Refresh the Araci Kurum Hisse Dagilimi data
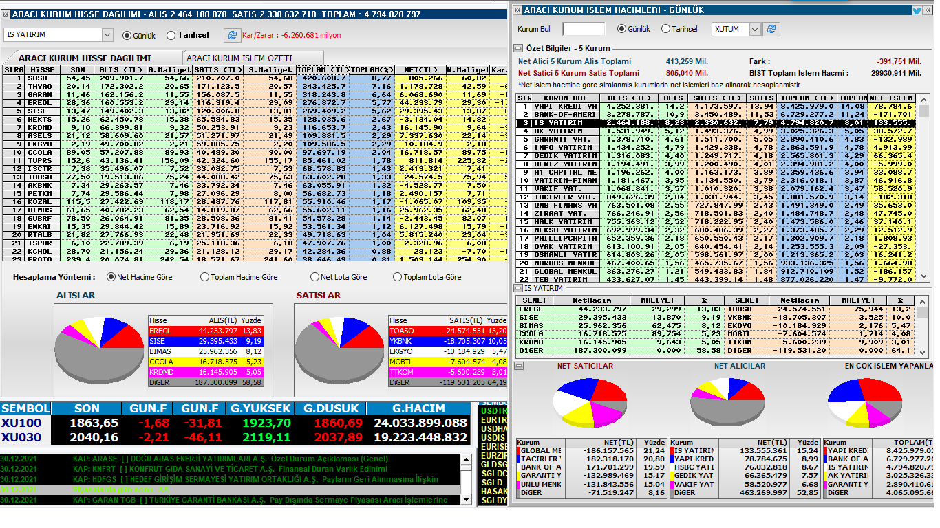940x528 pixels. (x=232, y=35)
